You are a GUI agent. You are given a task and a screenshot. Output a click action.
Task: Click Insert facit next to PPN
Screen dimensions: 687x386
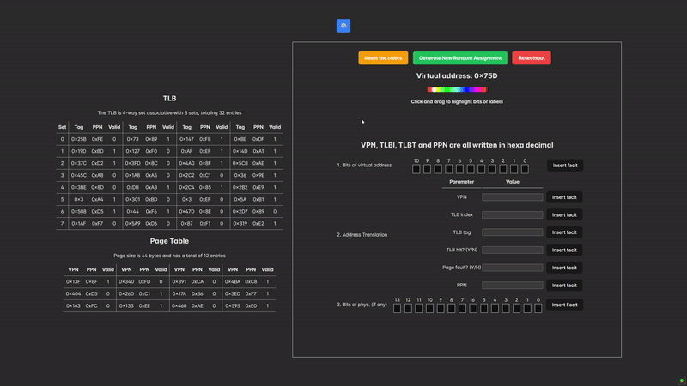point(565,286)
